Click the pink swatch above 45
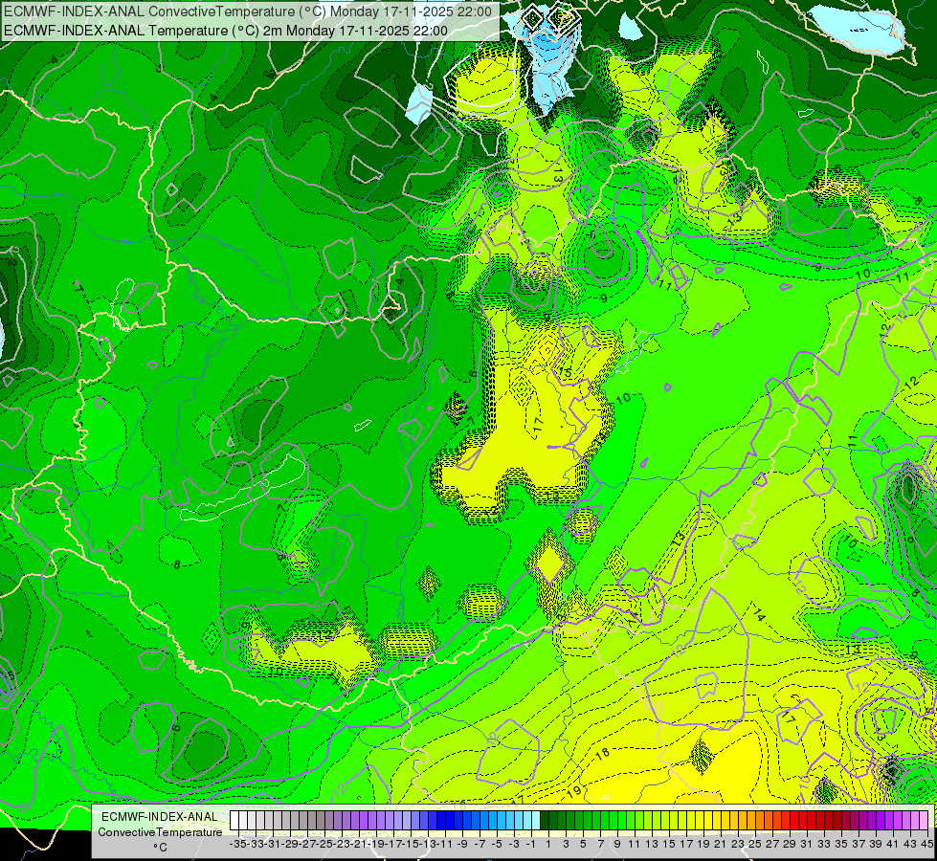Viewport: 937px width, 861px height. [924, 821]
